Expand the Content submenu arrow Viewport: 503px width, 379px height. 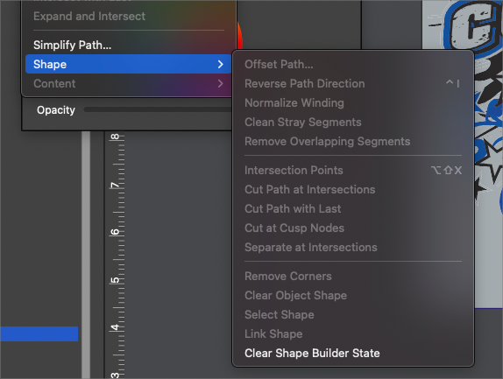[x=220, y=84]
